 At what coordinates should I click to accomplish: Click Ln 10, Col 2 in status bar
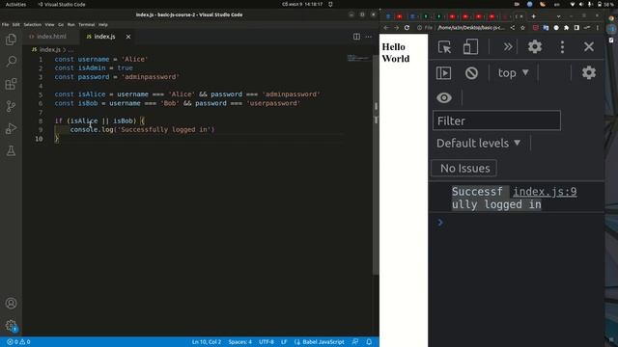pyautogui.click(x=207, y=342)
